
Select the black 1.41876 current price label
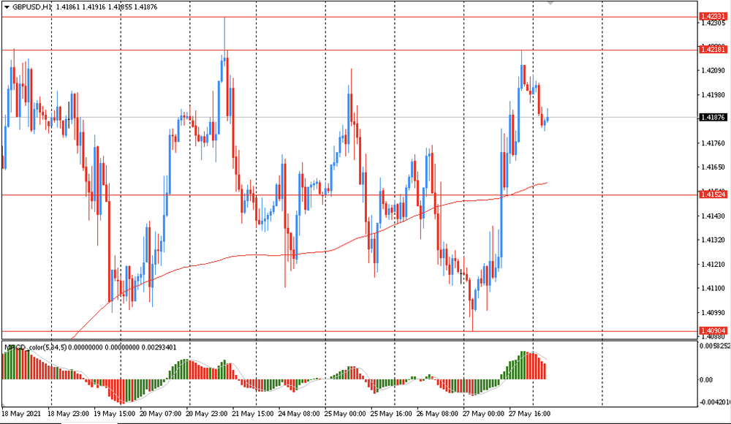[x=713, y=117]
